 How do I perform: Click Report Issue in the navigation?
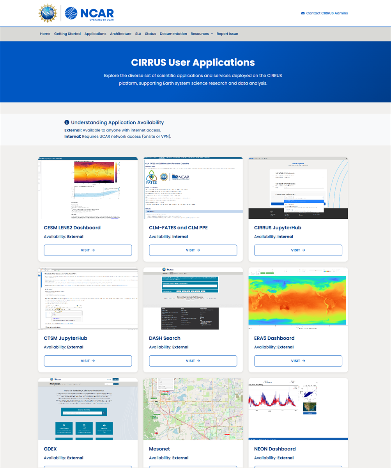pyautogui.click(x=227, y=34)
